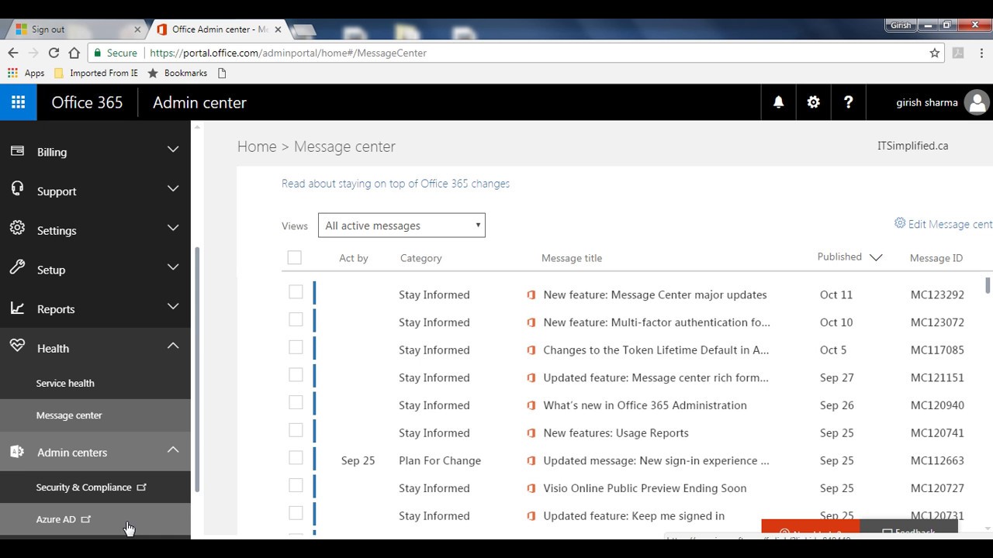The image size is (993, 558).
Task: Open the Imported From IE bookmarks folder
Action: [x=96, y=73]
